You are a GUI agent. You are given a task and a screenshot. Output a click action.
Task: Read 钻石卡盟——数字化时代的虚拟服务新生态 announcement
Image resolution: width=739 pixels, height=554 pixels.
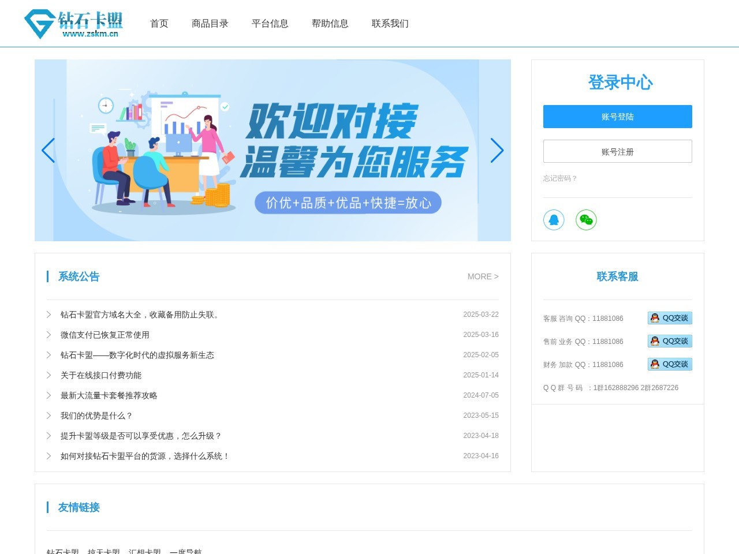[x=137, y=355]
